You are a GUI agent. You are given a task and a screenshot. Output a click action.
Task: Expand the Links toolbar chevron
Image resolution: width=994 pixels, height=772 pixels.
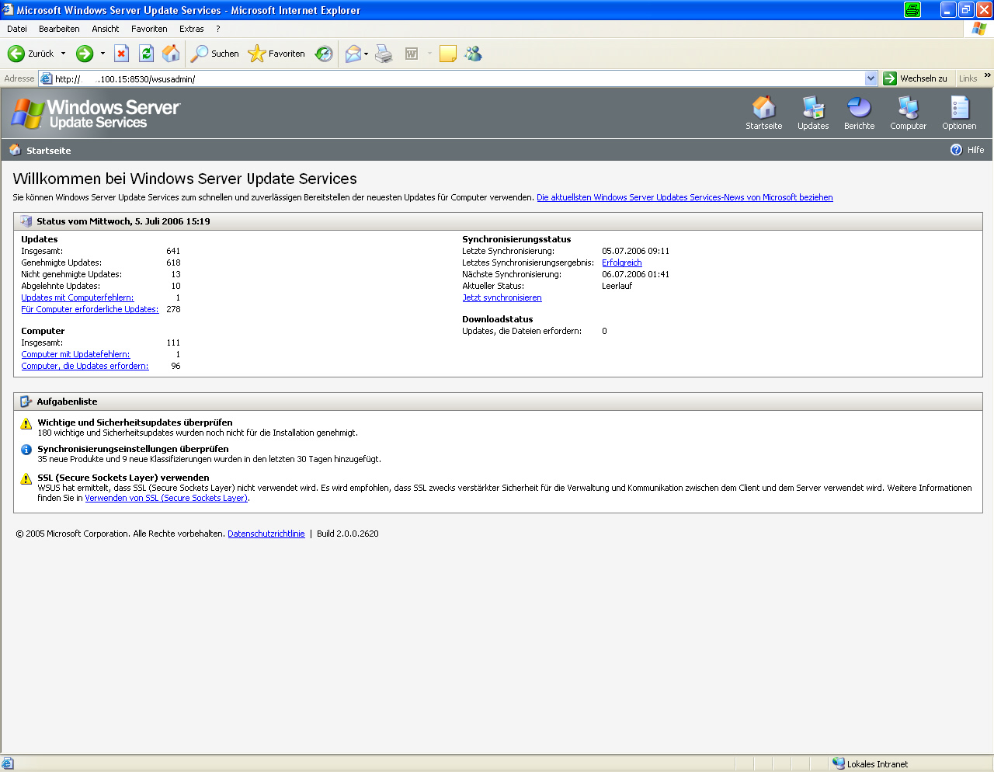click(987, 76)
